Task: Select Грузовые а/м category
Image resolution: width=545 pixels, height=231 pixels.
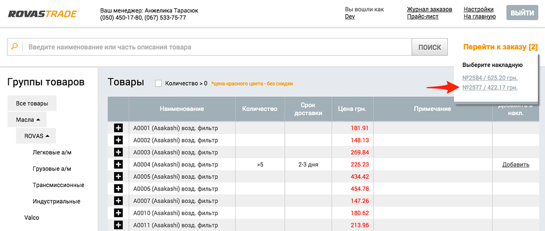Action: (x=54, y=169)
